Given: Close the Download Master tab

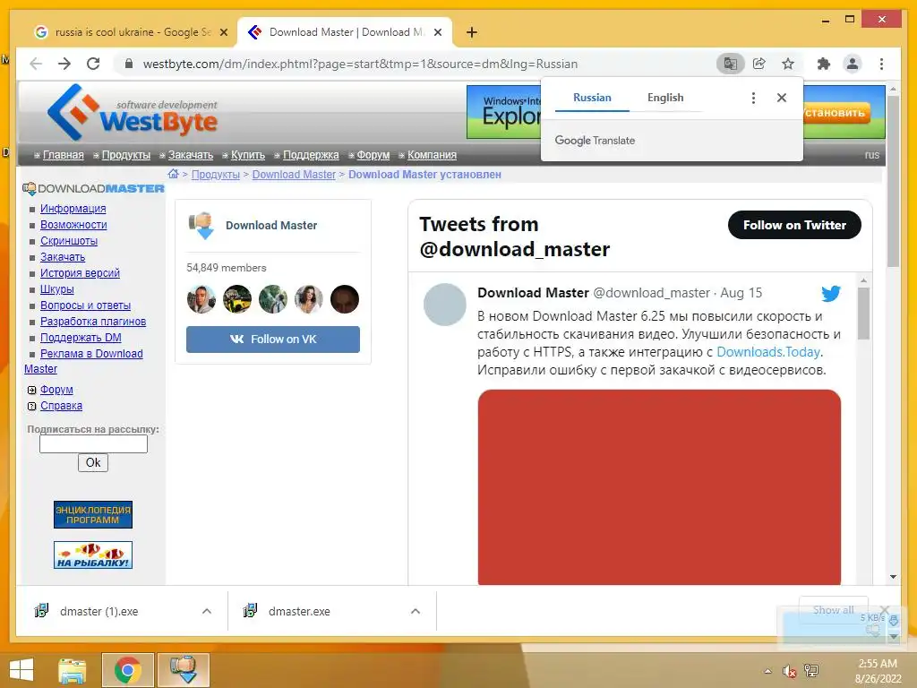Looking at the screenshot, I should [437, 33].
